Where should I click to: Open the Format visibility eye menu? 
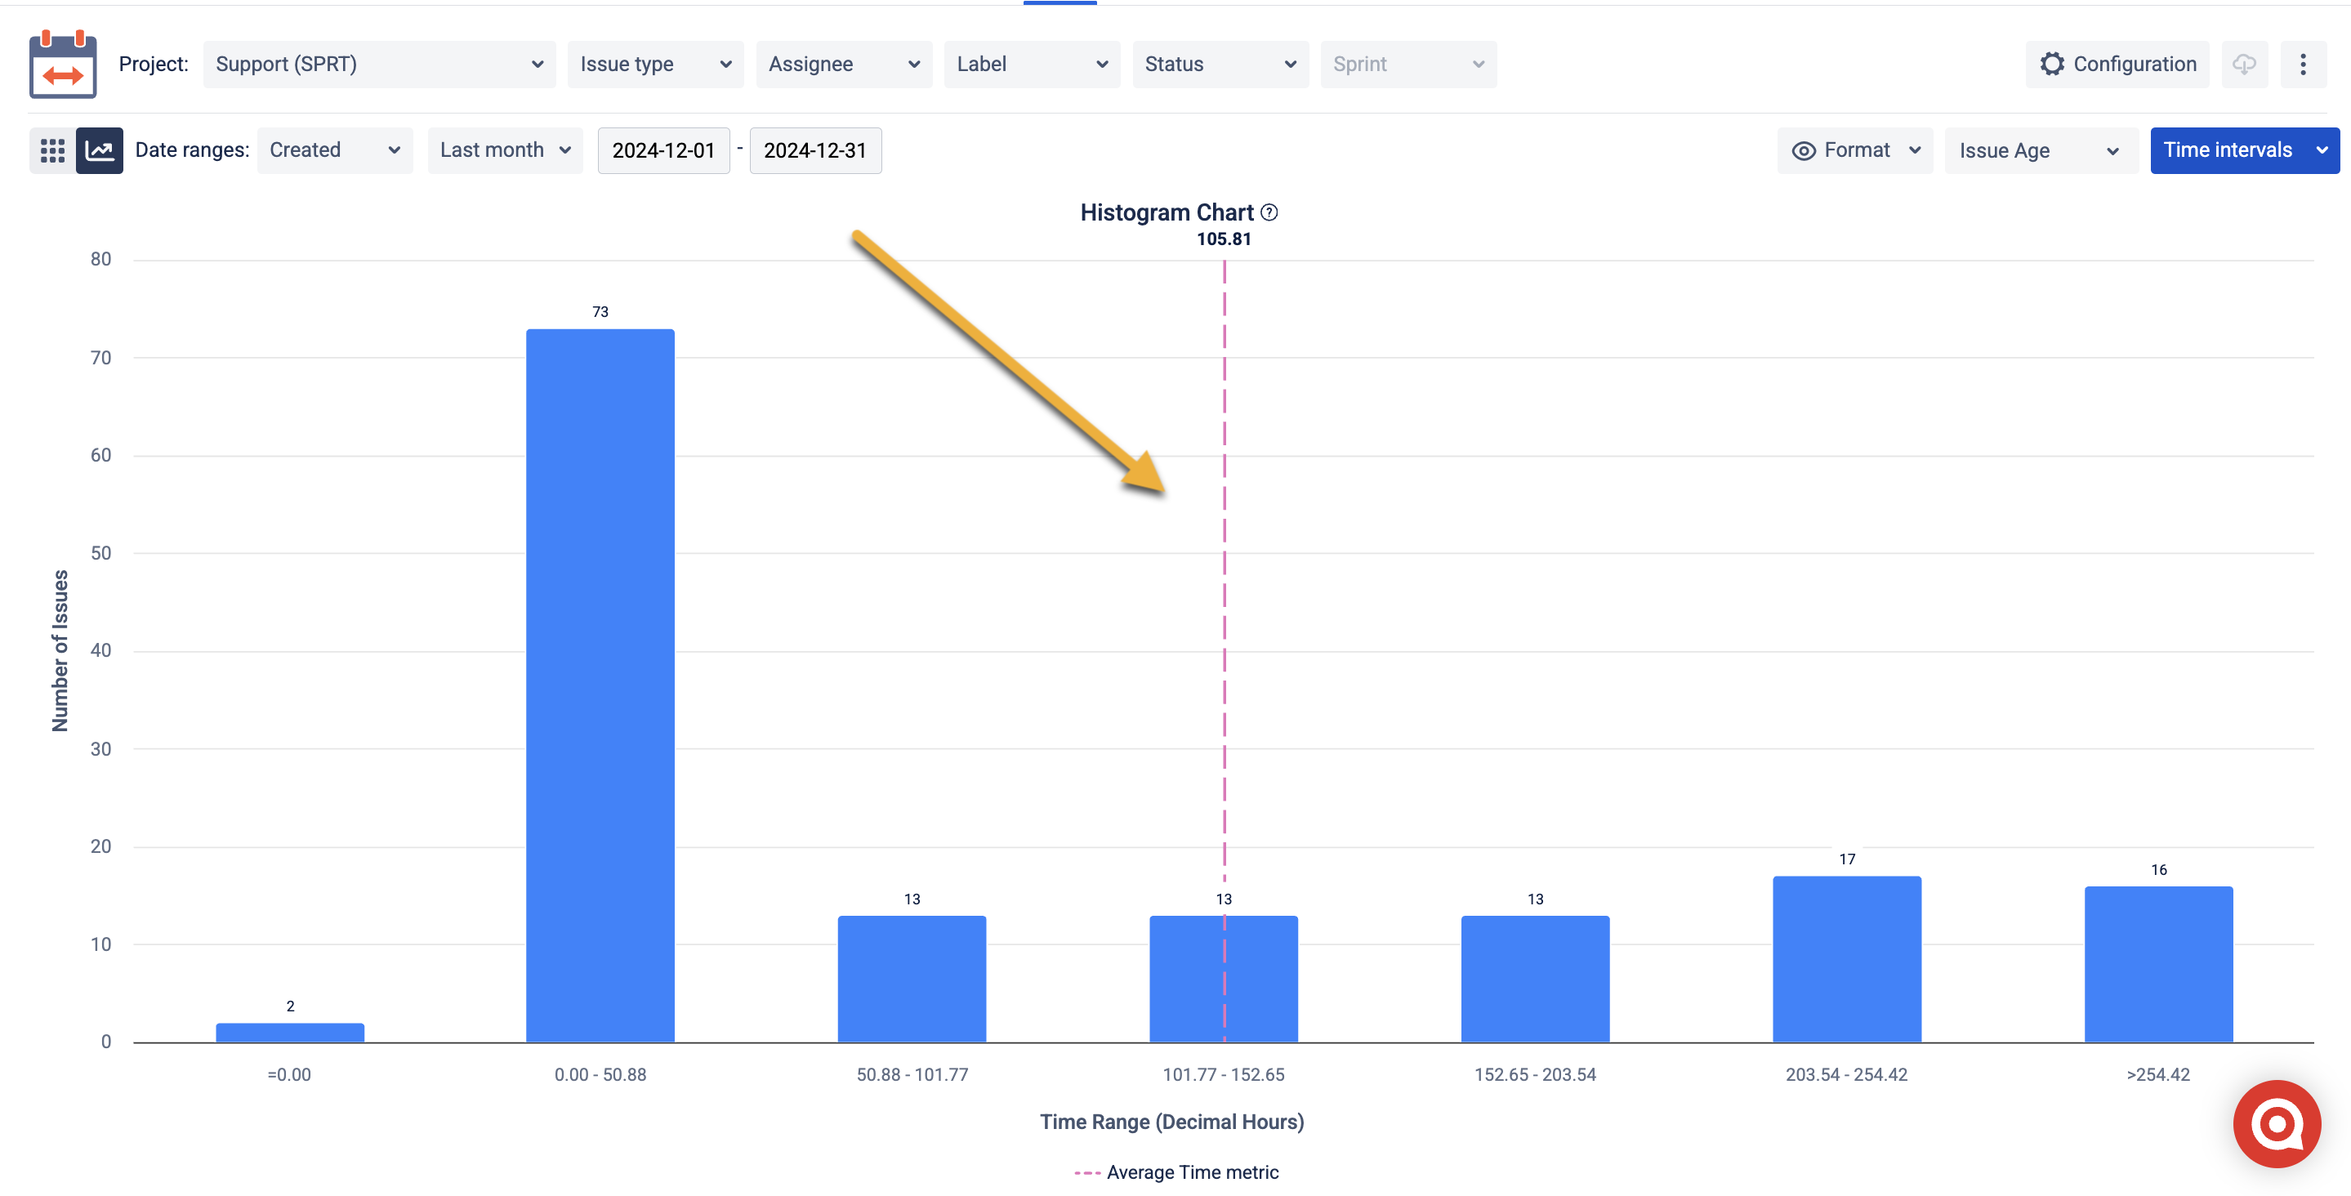tap(1854, 149)
